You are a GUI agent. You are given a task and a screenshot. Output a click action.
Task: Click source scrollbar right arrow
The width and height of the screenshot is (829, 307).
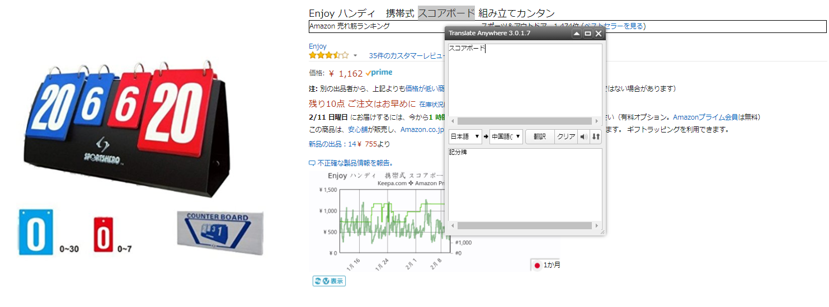tap(597, 121)
